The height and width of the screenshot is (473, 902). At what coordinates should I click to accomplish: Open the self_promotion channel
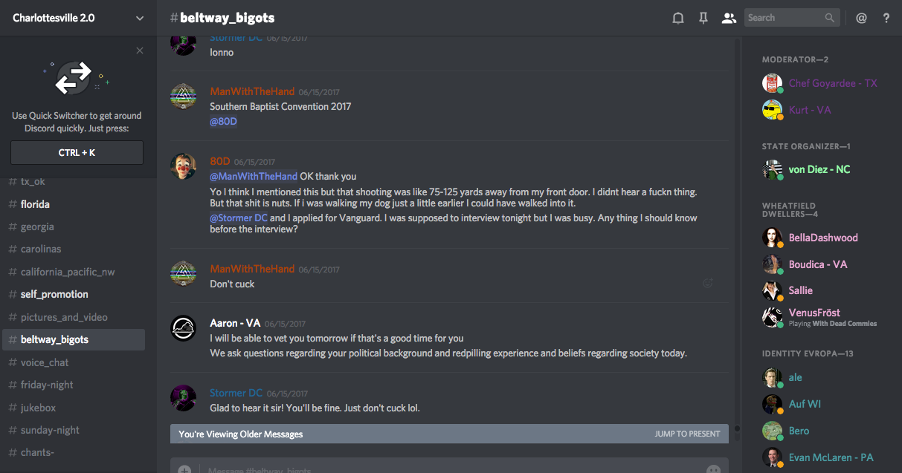pos(54,294)
